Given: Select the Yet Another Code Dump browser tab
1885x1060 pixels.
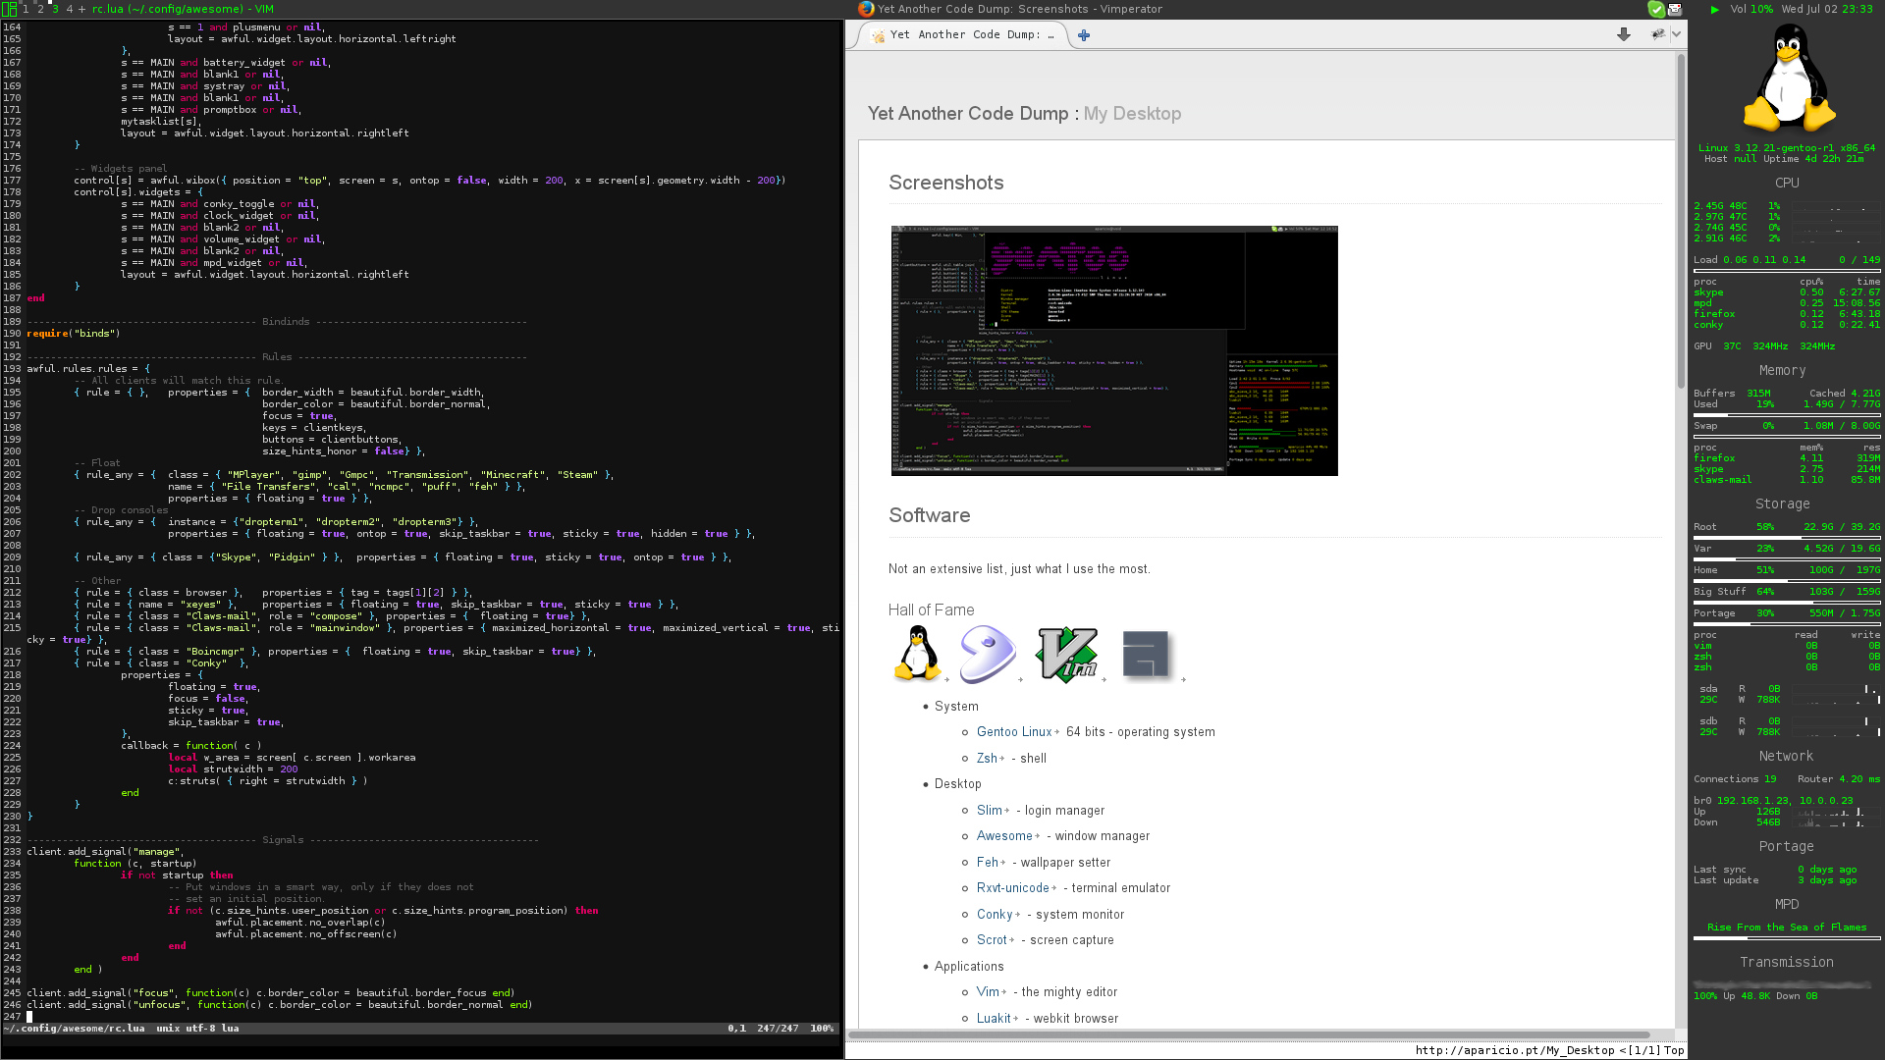Looking at the screenshot, I should click(964, 35).
